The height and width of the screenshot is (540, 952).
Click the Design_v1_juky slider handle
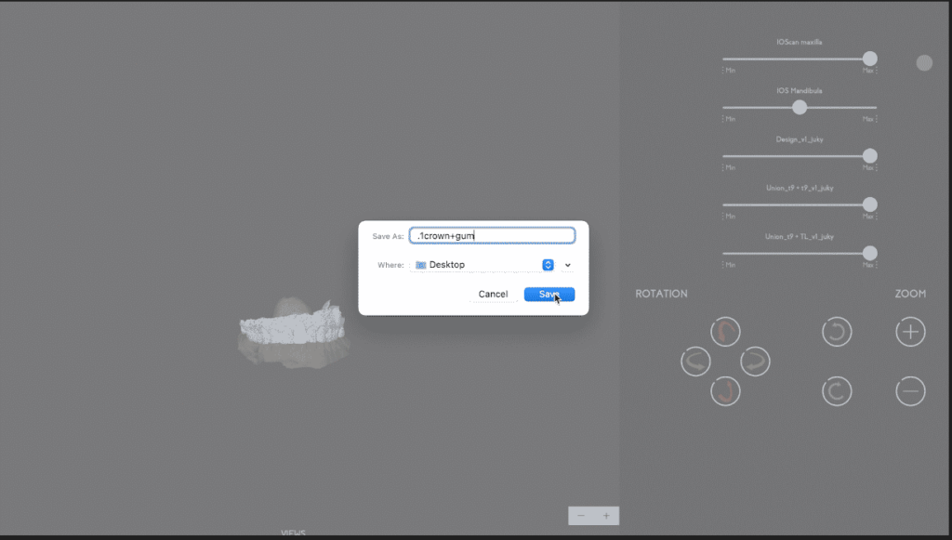point(869,156)
